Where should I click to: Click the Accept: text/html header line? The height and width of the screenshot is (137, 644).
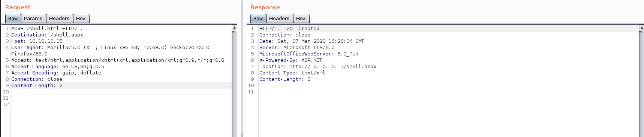[x=118, y=60]
